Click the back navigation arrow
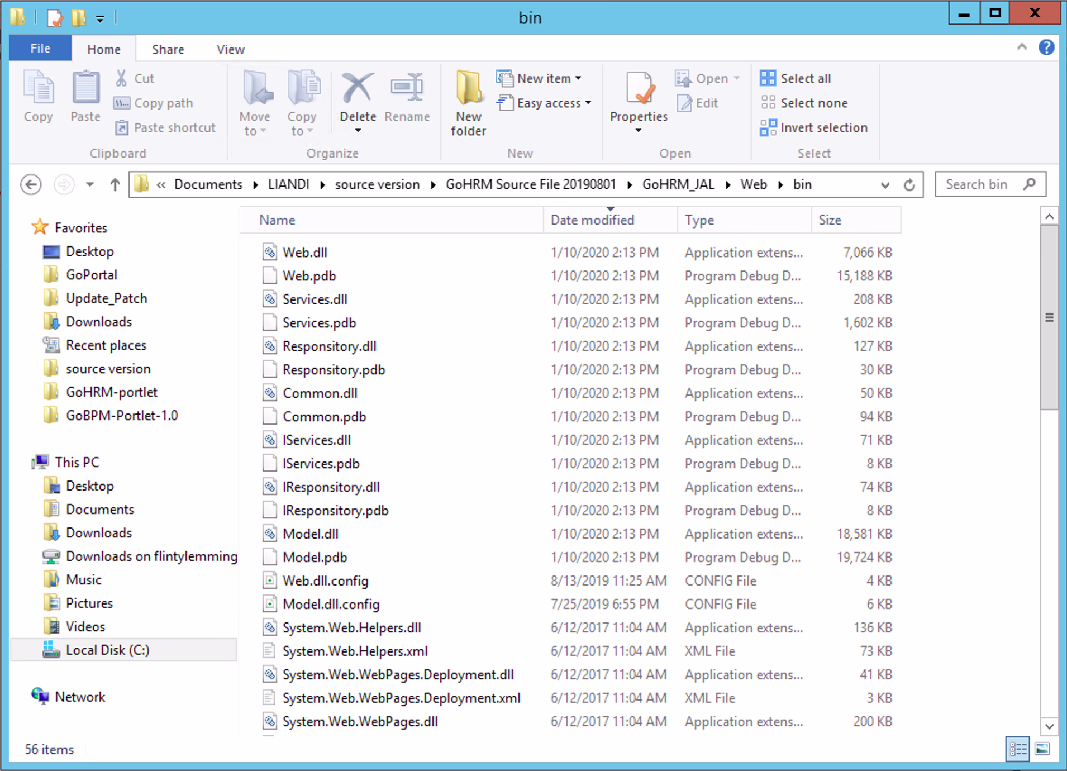 (31, 184)
